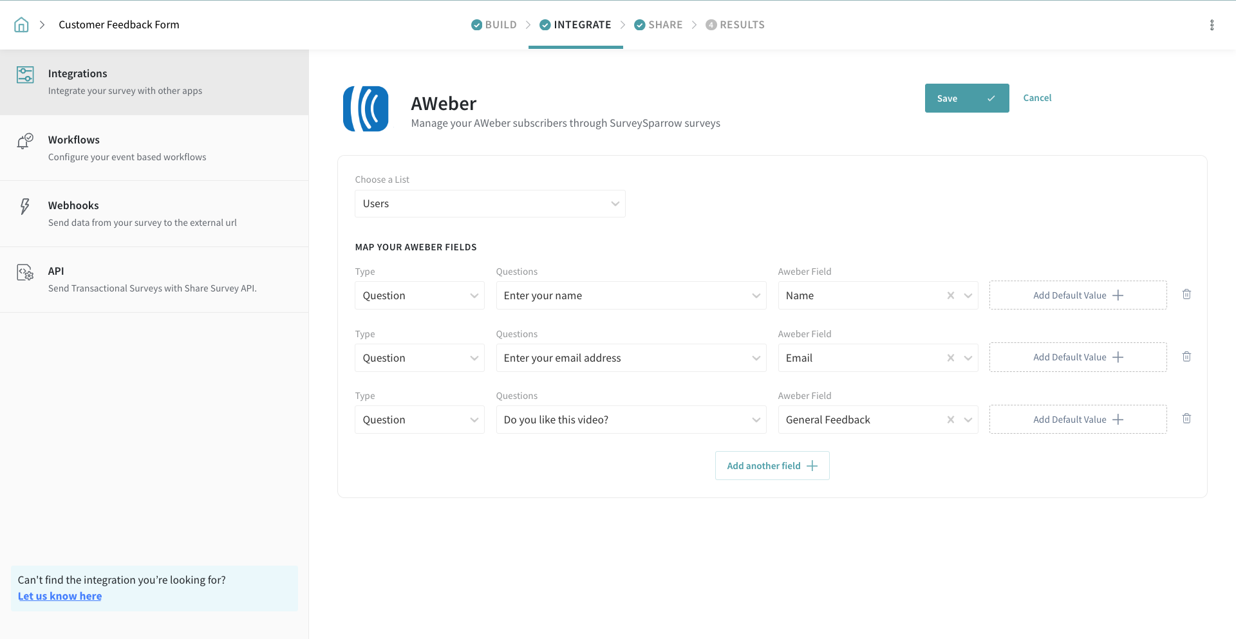1236x639 pixels.
Task: Remove the General Feedback mapping row
Action: click(x=1186, y=419)
